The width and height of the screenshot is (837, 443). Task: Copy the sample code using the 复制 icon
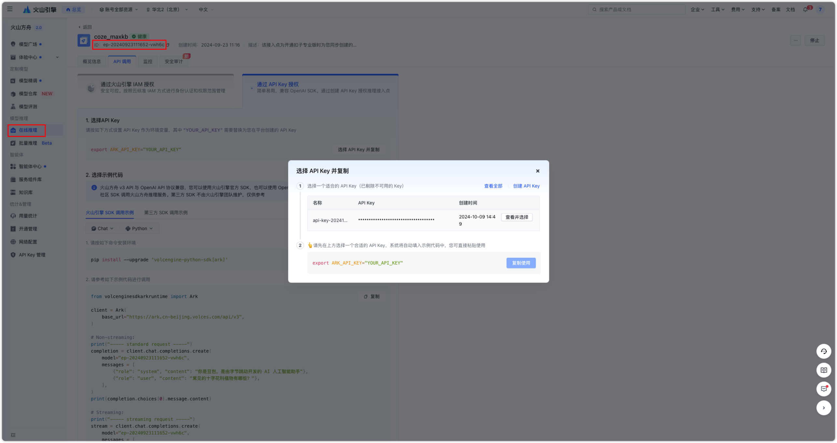[371, 296]
